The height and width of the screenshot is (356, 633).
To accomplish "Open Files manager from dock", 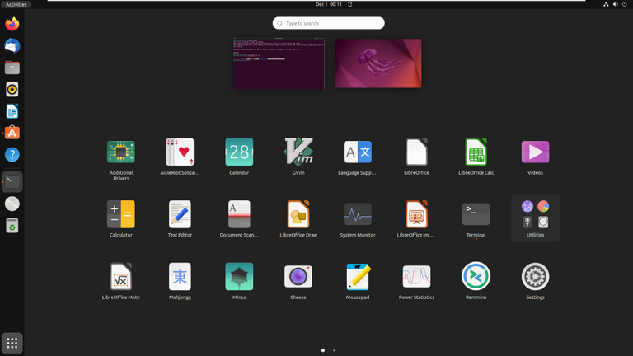I will pyautogui.click(x=12, y=68).
